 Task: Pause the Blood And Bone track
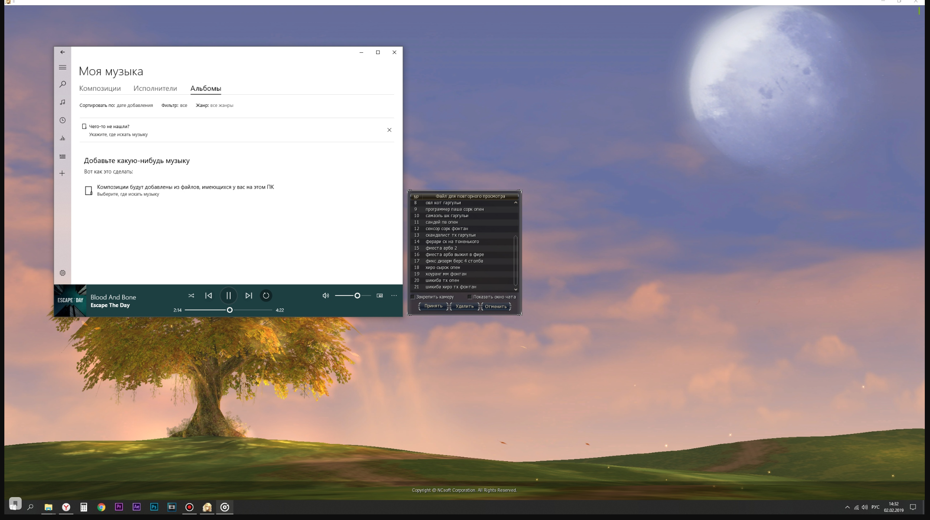coord(228,295)
